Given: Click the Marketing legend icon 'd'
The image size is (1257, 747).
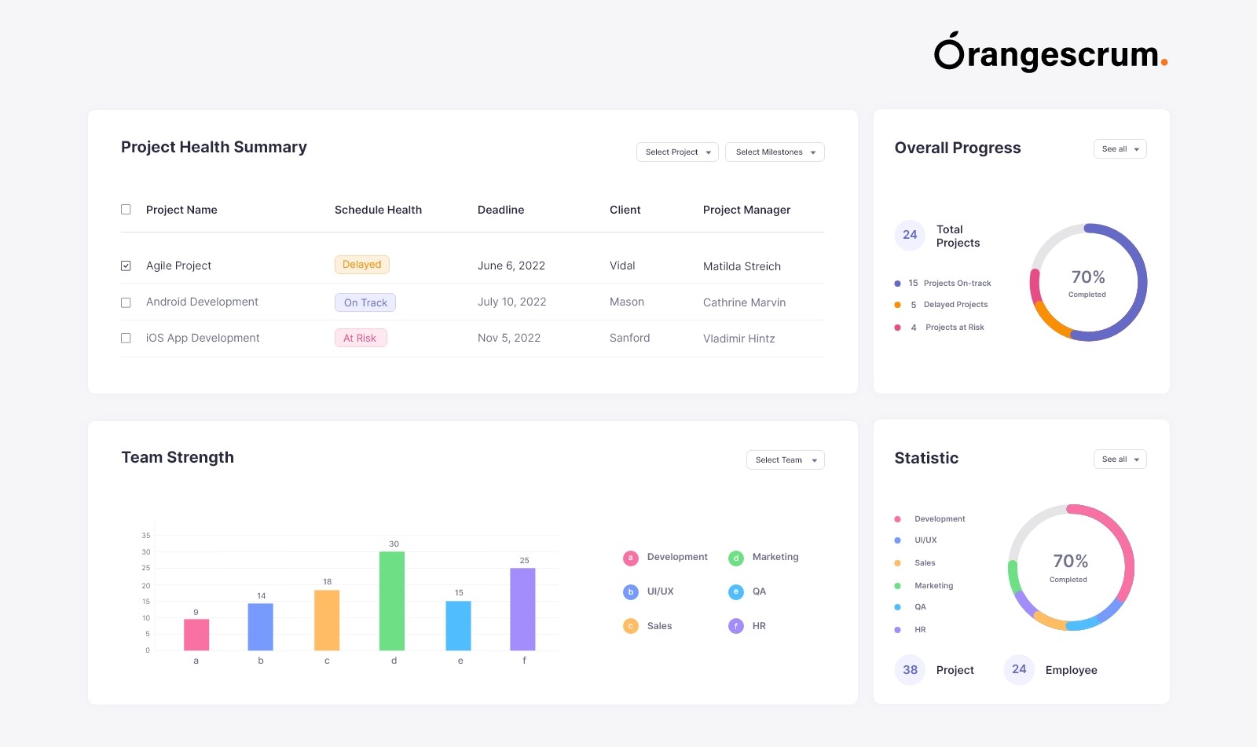Looking at the screenshot, I should click(735, 558).
